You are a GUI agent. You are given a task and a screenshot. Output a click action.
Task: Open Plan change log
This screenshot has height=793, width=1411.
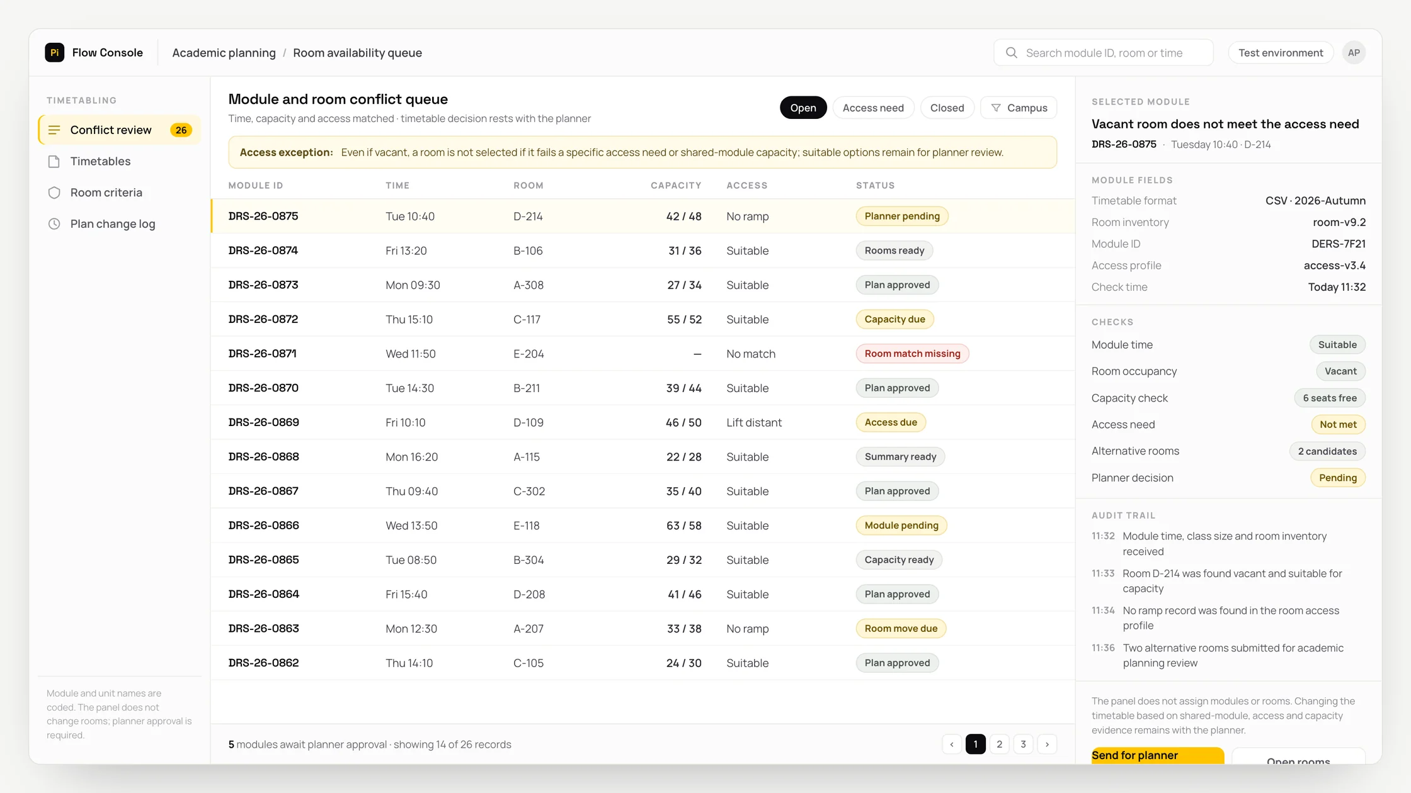120,224
